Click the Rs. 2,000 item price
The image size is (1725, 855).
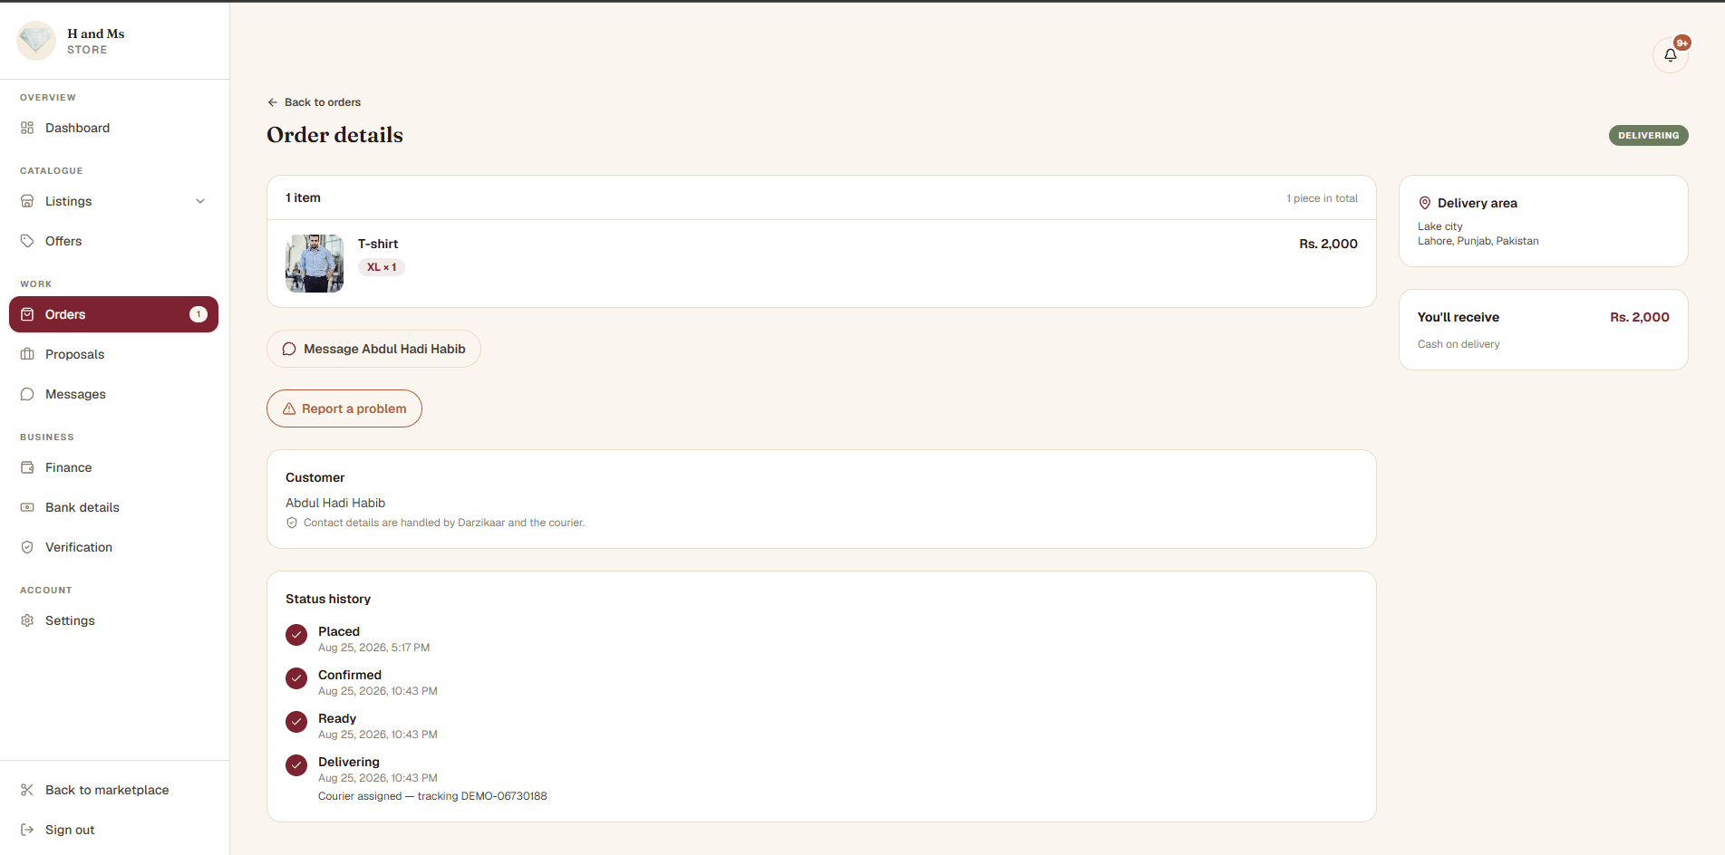[x=1328, y=244]
